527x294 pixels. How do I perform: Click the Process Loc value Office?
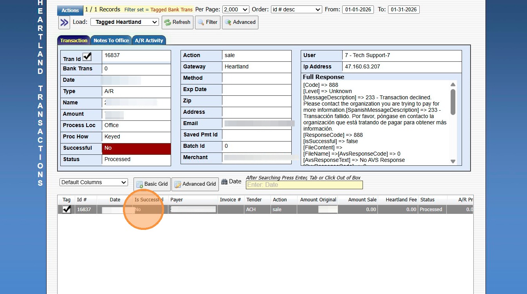coord(112,125)
